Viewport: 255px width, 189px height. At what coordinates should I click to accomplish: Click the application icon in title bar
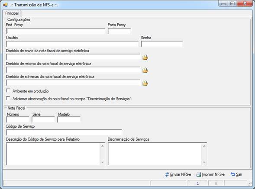pyautogui.click(x=5, y=5)
